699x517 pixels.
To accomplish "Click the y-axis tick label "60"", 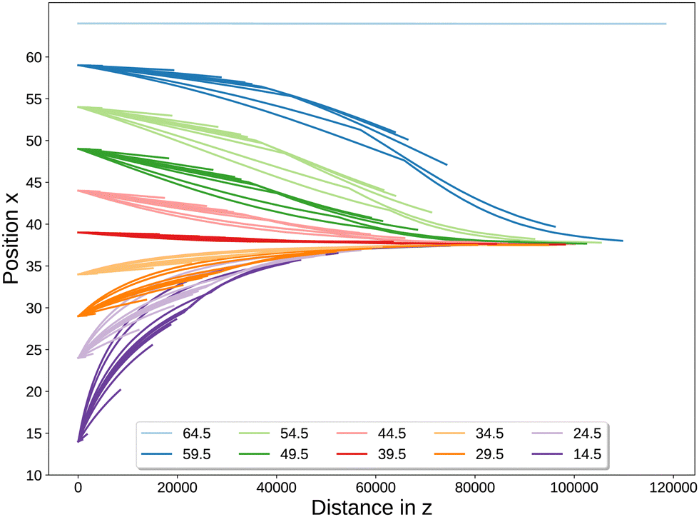I will point(34,58).
